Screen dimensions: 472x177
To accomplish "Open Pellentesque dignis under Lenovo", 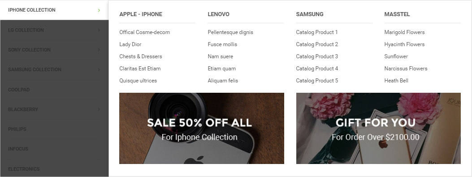I will point(230,32).
